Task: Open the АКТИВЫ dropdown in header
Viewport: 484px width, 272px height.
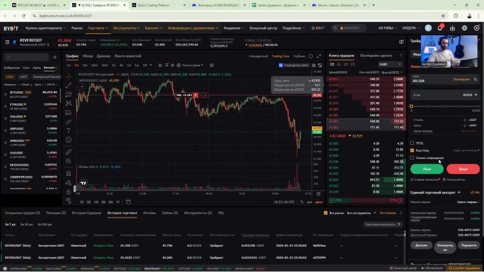Action: 387,28
